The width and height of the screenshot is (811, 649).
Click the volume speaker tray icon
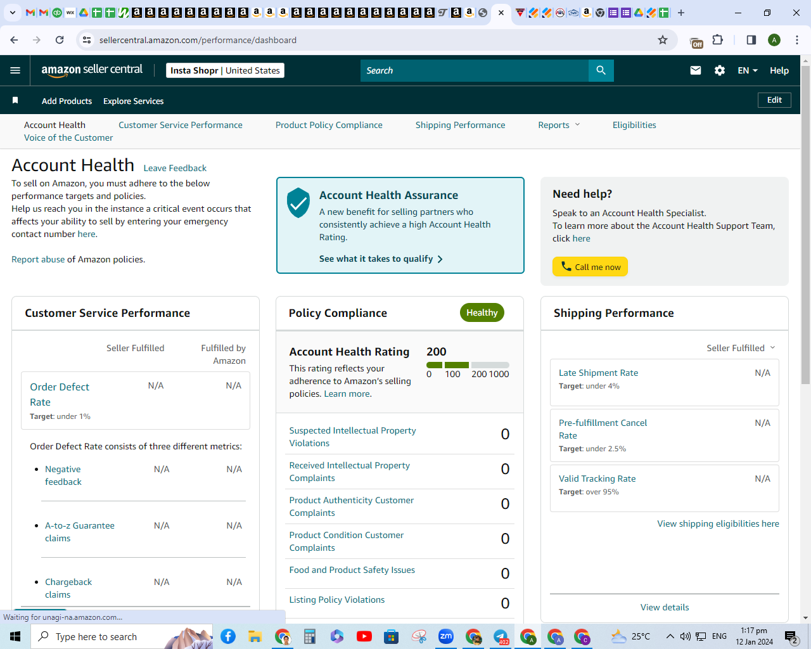tap(686, 636)
